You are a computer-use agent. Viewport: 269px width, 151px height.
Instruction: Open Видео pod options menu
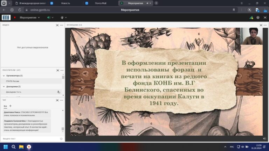[62, 25]
